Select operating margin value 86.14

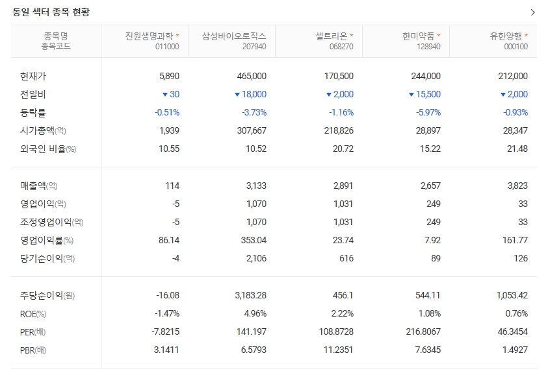(169, 240)
